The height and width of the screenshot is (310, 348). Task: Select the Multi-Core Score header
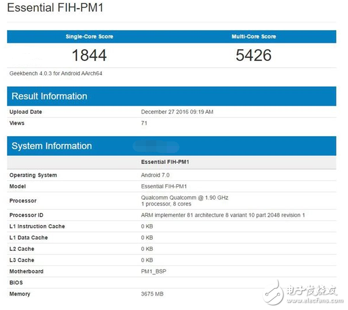(254, 37)
